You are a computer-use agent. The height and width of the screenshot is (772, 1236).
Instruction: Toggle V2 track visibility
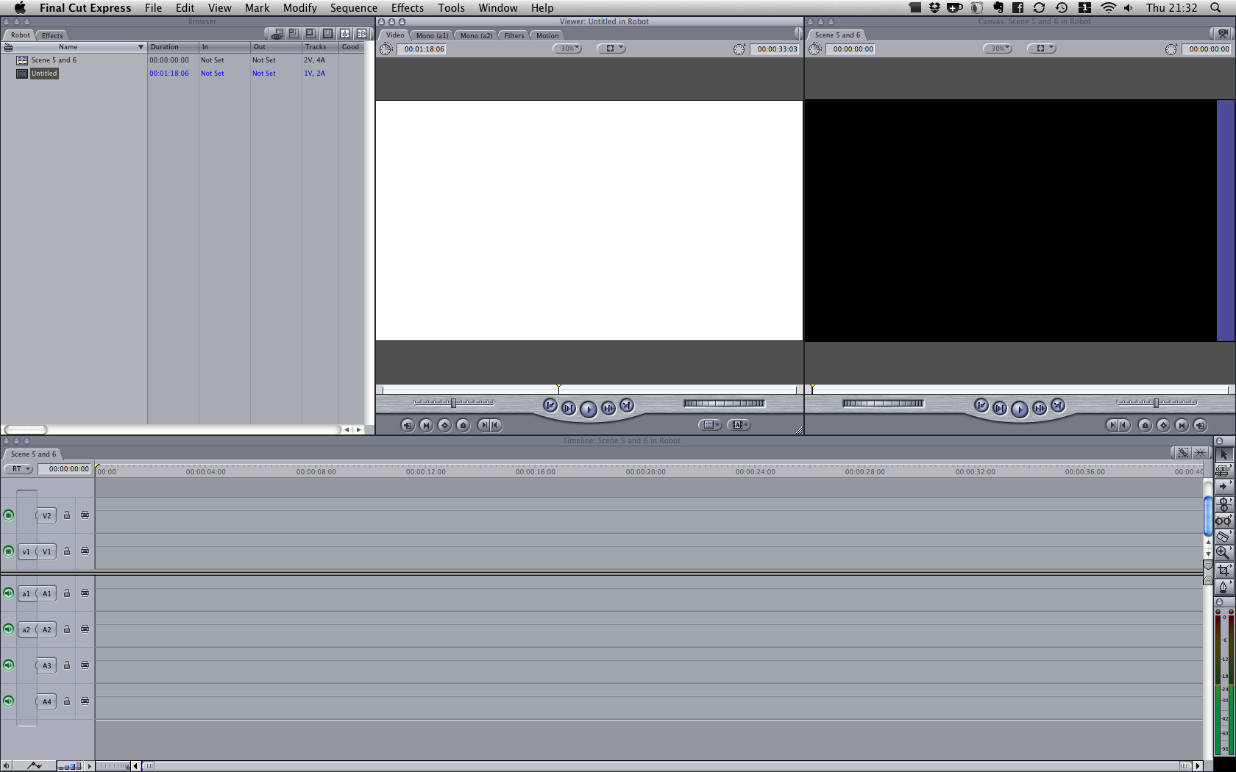click(x=8, y=515)
